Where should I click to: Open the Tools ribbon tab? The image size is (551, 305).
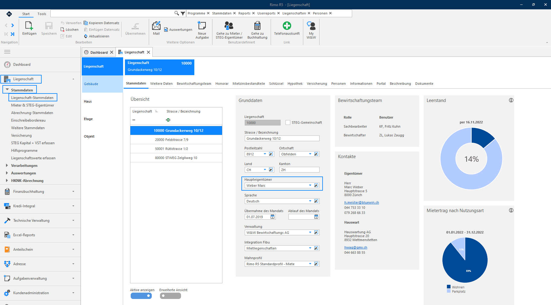coord(42,14)
